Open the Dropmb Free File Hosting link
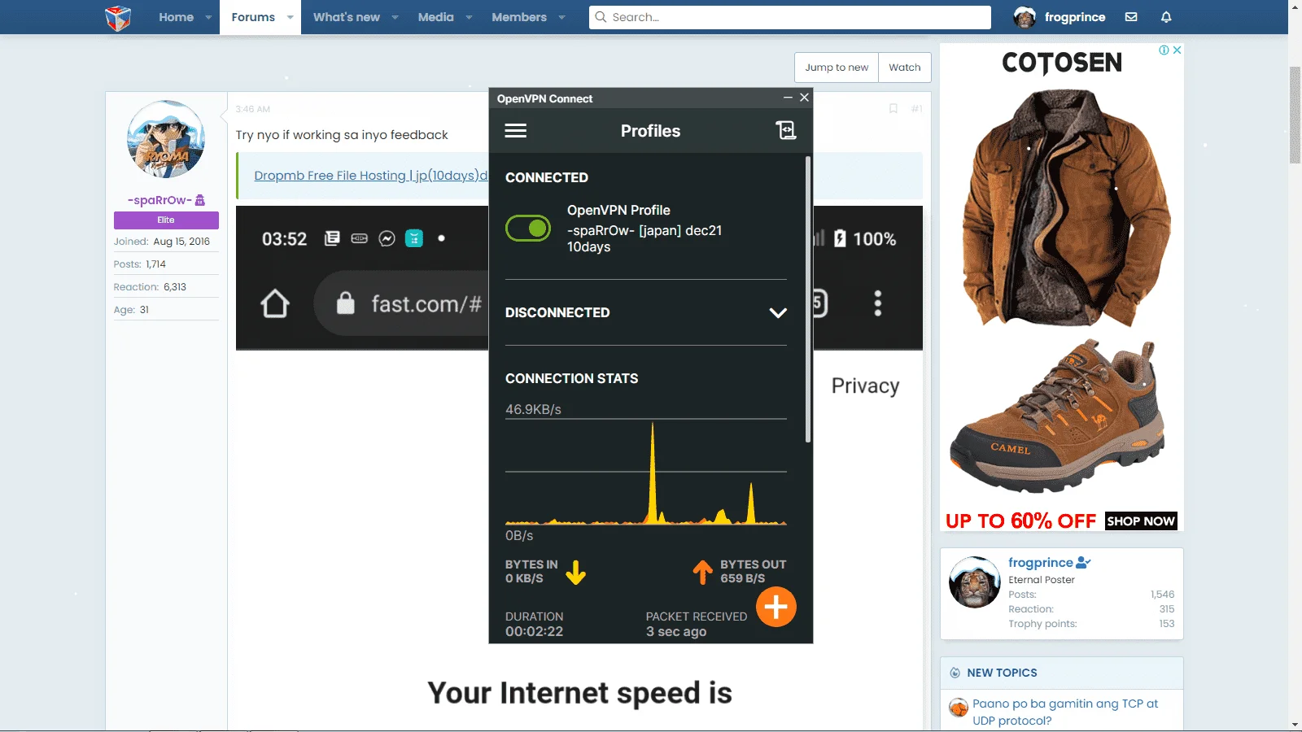Screen dimensions: 1302x732 371,176
